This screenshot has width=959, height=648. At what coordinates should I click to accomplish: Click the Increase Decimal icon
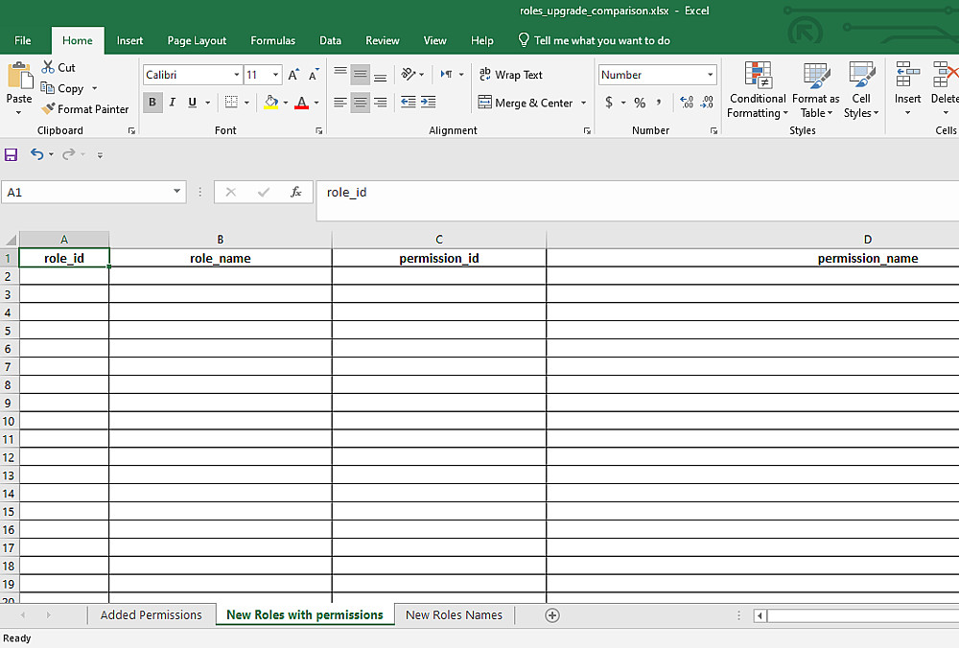(686, 103)
